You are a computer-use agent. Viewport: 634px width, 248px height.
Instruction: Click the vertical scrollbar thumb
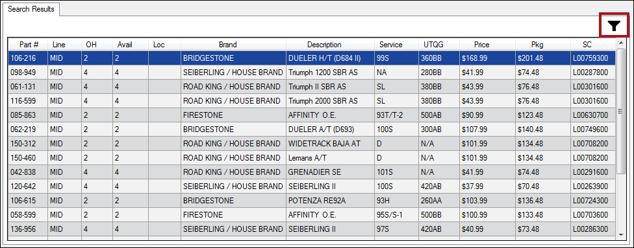pos(620,111)
